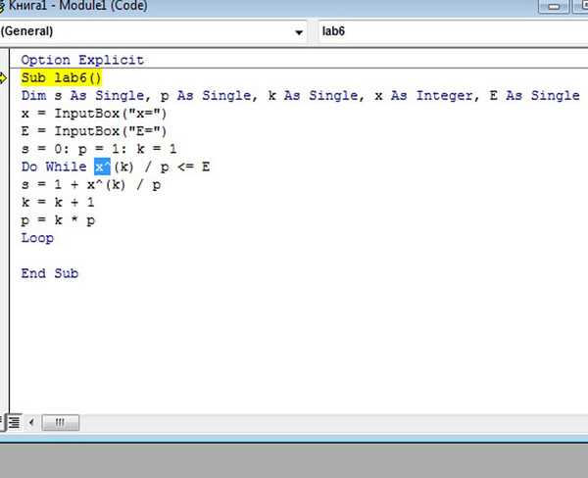
Task: Place cursor on the Option Explicit line
Action: click(x=81, y=60)
